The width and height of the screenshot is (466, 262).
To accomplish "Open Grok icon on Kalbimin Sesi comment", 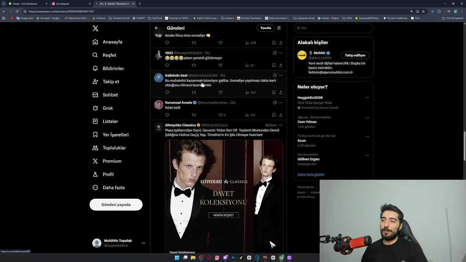I will (275, 75).
